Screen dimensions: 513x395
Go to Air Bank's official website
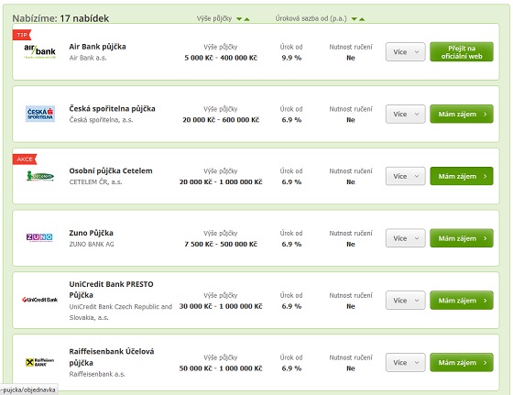[x=462, y=51]
